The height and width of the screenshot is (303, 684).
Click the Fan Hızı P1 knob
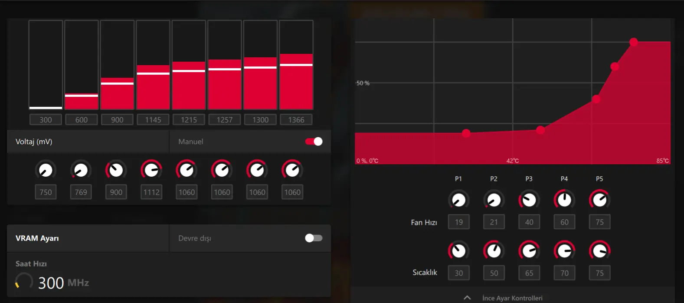click(458, 200)
